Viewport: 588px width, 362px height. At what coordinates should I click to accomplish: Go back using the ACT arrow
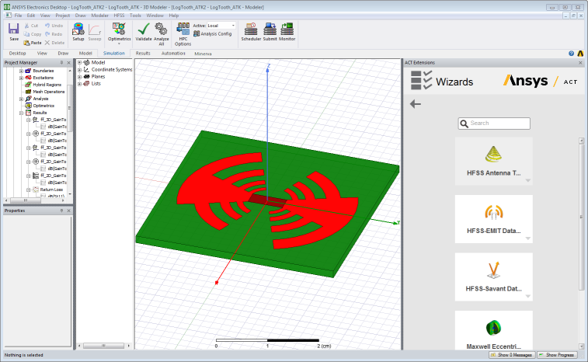coord(416,103)
